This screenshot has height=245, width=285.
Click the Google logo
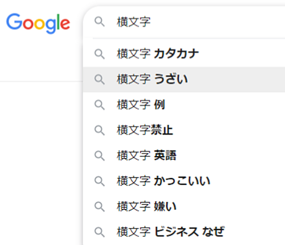tap(38, 23)
